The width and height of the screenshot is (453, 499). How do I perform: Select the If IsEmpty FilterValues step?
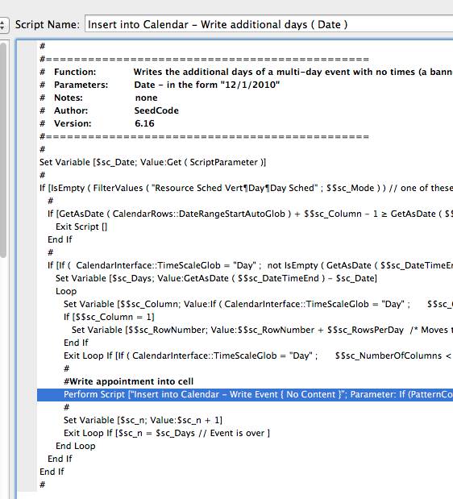point(246,188)
